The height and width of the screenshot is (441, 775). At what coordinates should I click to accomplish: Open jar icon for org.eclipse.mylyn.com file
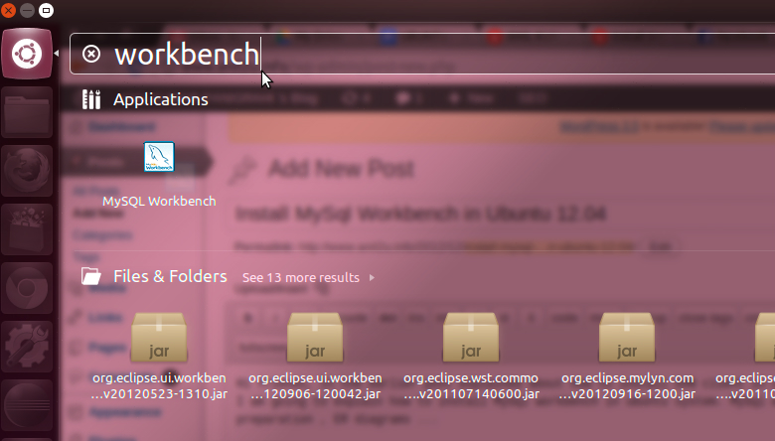point(627,338)
